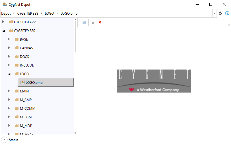Expand the MAIN folder node
Screen dimensions: 231x144
[9, 91]
